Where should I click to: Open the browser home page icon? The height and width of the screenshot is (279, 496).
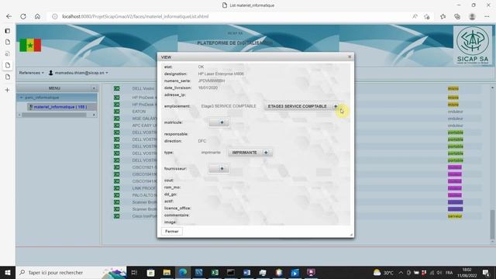pos(37,16)
